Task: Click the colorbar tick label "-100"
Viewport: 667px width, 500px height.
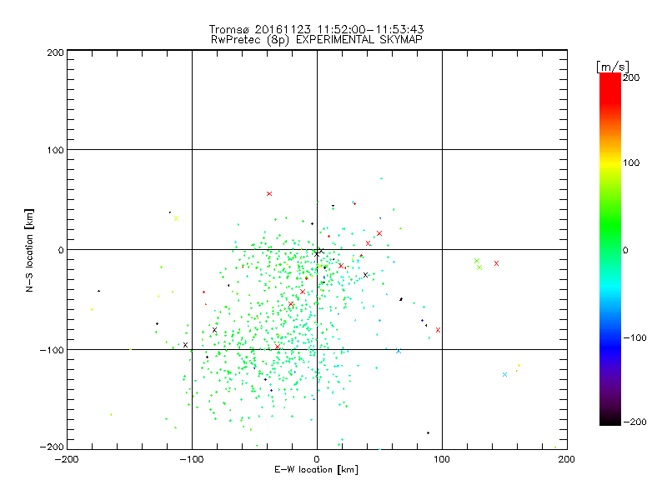Action: [634, 338]
